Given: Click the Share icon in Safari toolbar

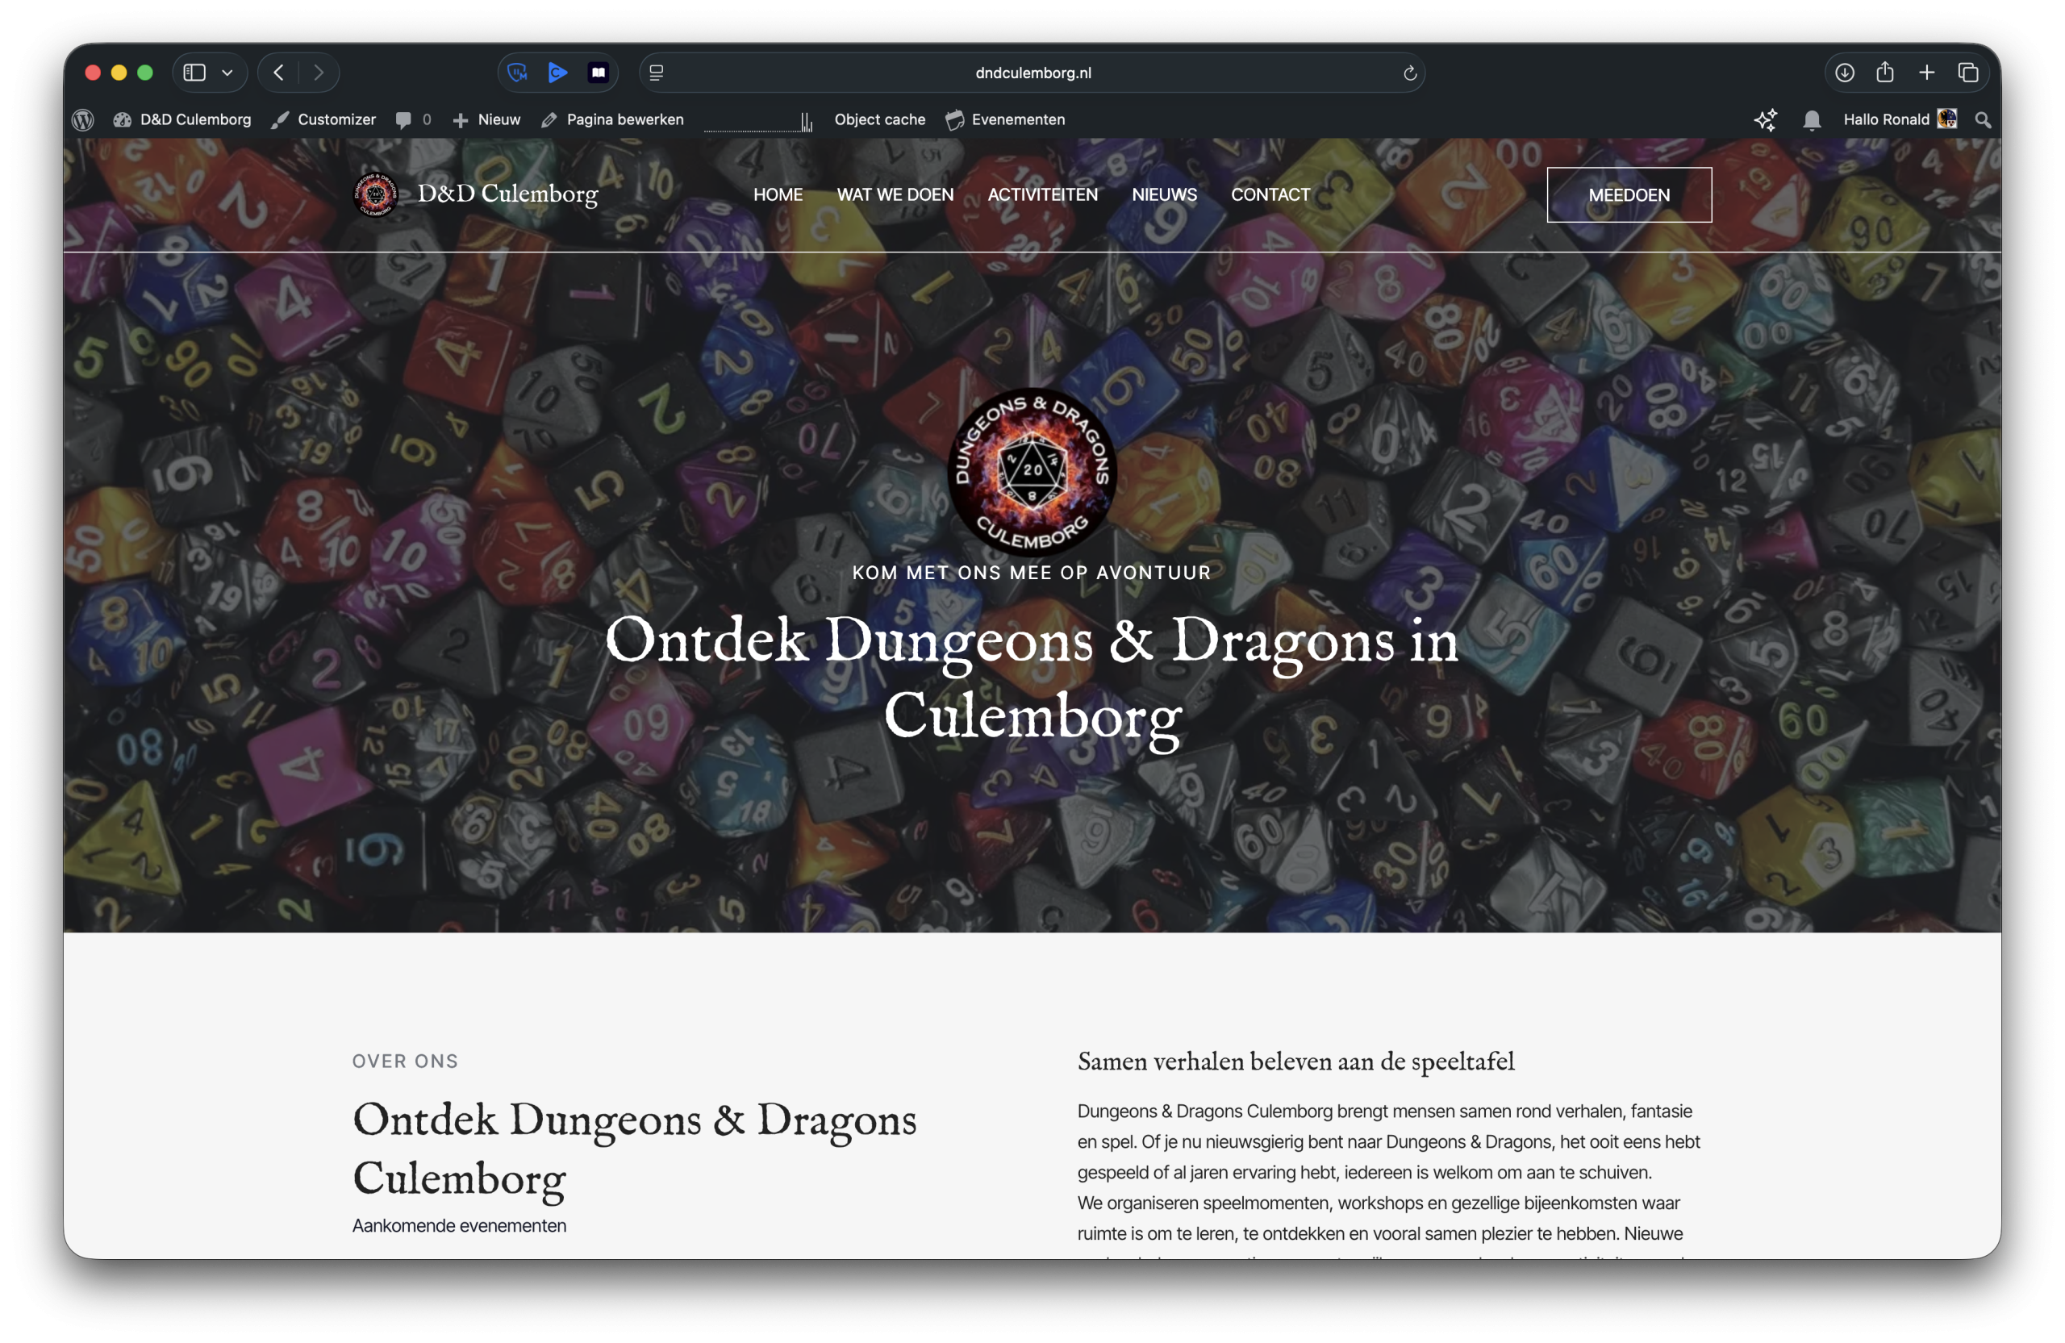Looking at the screenshot, I should [x=1884, y=73].
